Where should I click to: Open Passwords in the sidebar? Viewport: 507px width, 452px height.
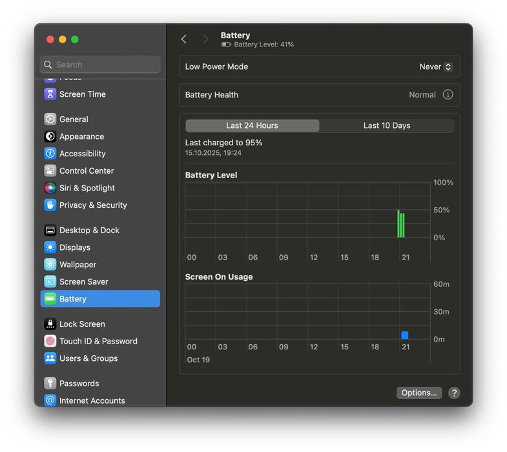[x=100, y=384]
